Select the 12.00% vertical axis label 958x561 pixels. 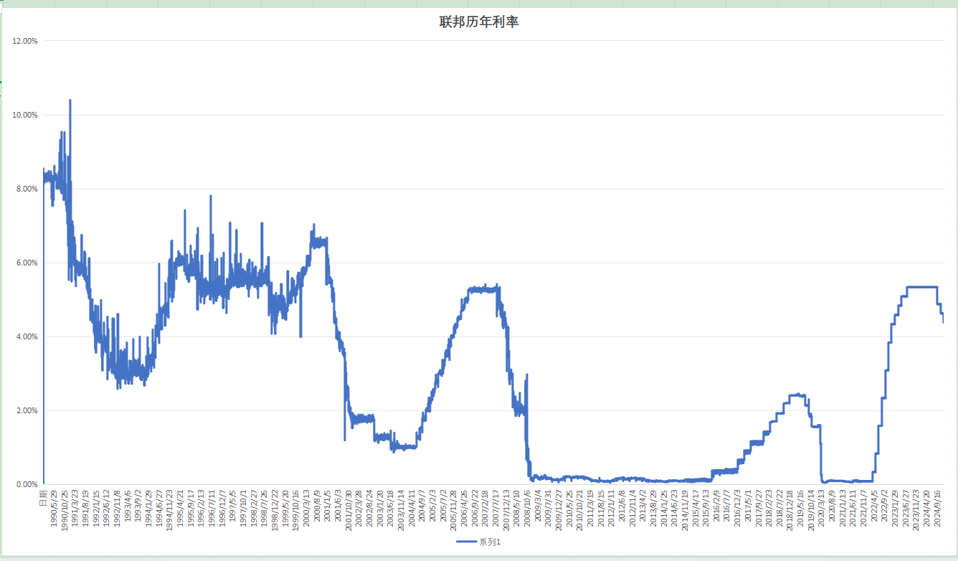pos(25,41)
